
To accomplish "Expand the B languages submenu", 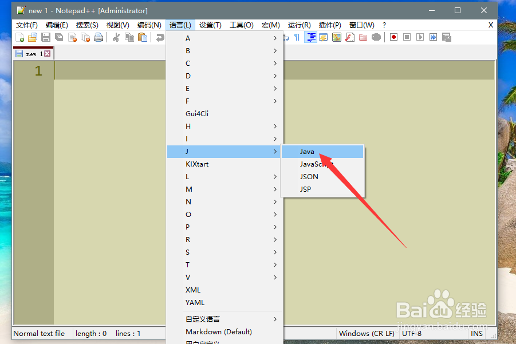I will (224, 50).
